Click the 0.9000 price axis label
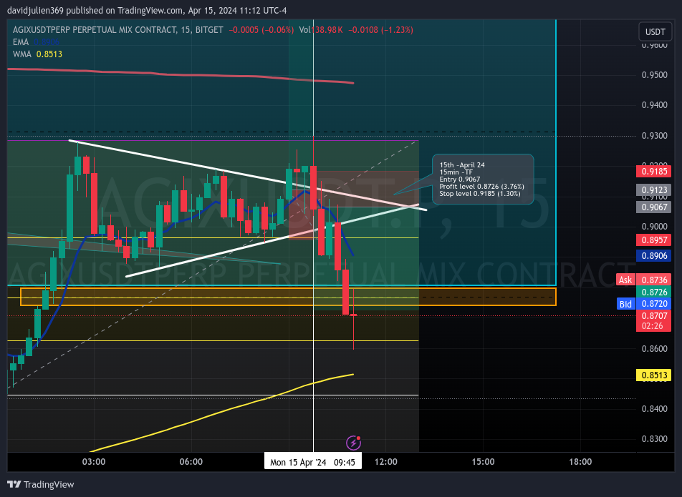 [x=655, y=227]
